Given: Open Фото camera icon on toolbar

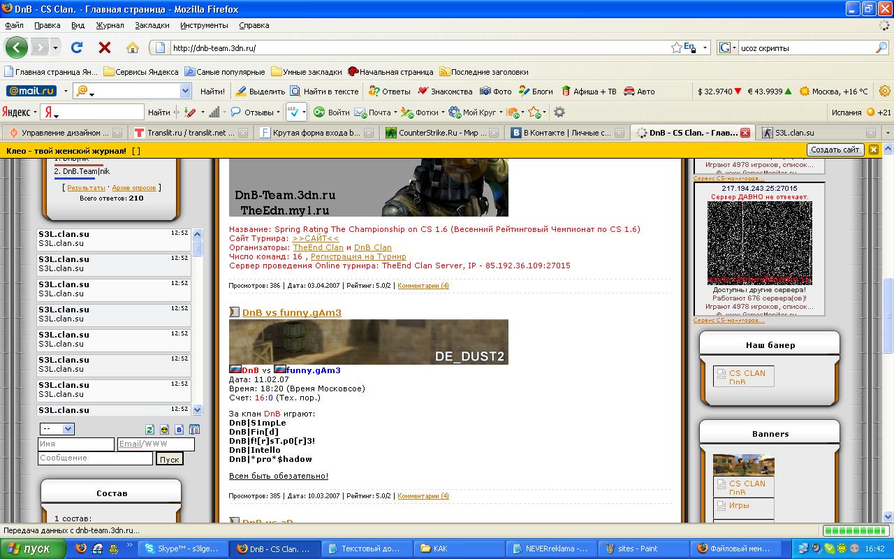Looking at the screenshot, I should click(x=496, y=91).
